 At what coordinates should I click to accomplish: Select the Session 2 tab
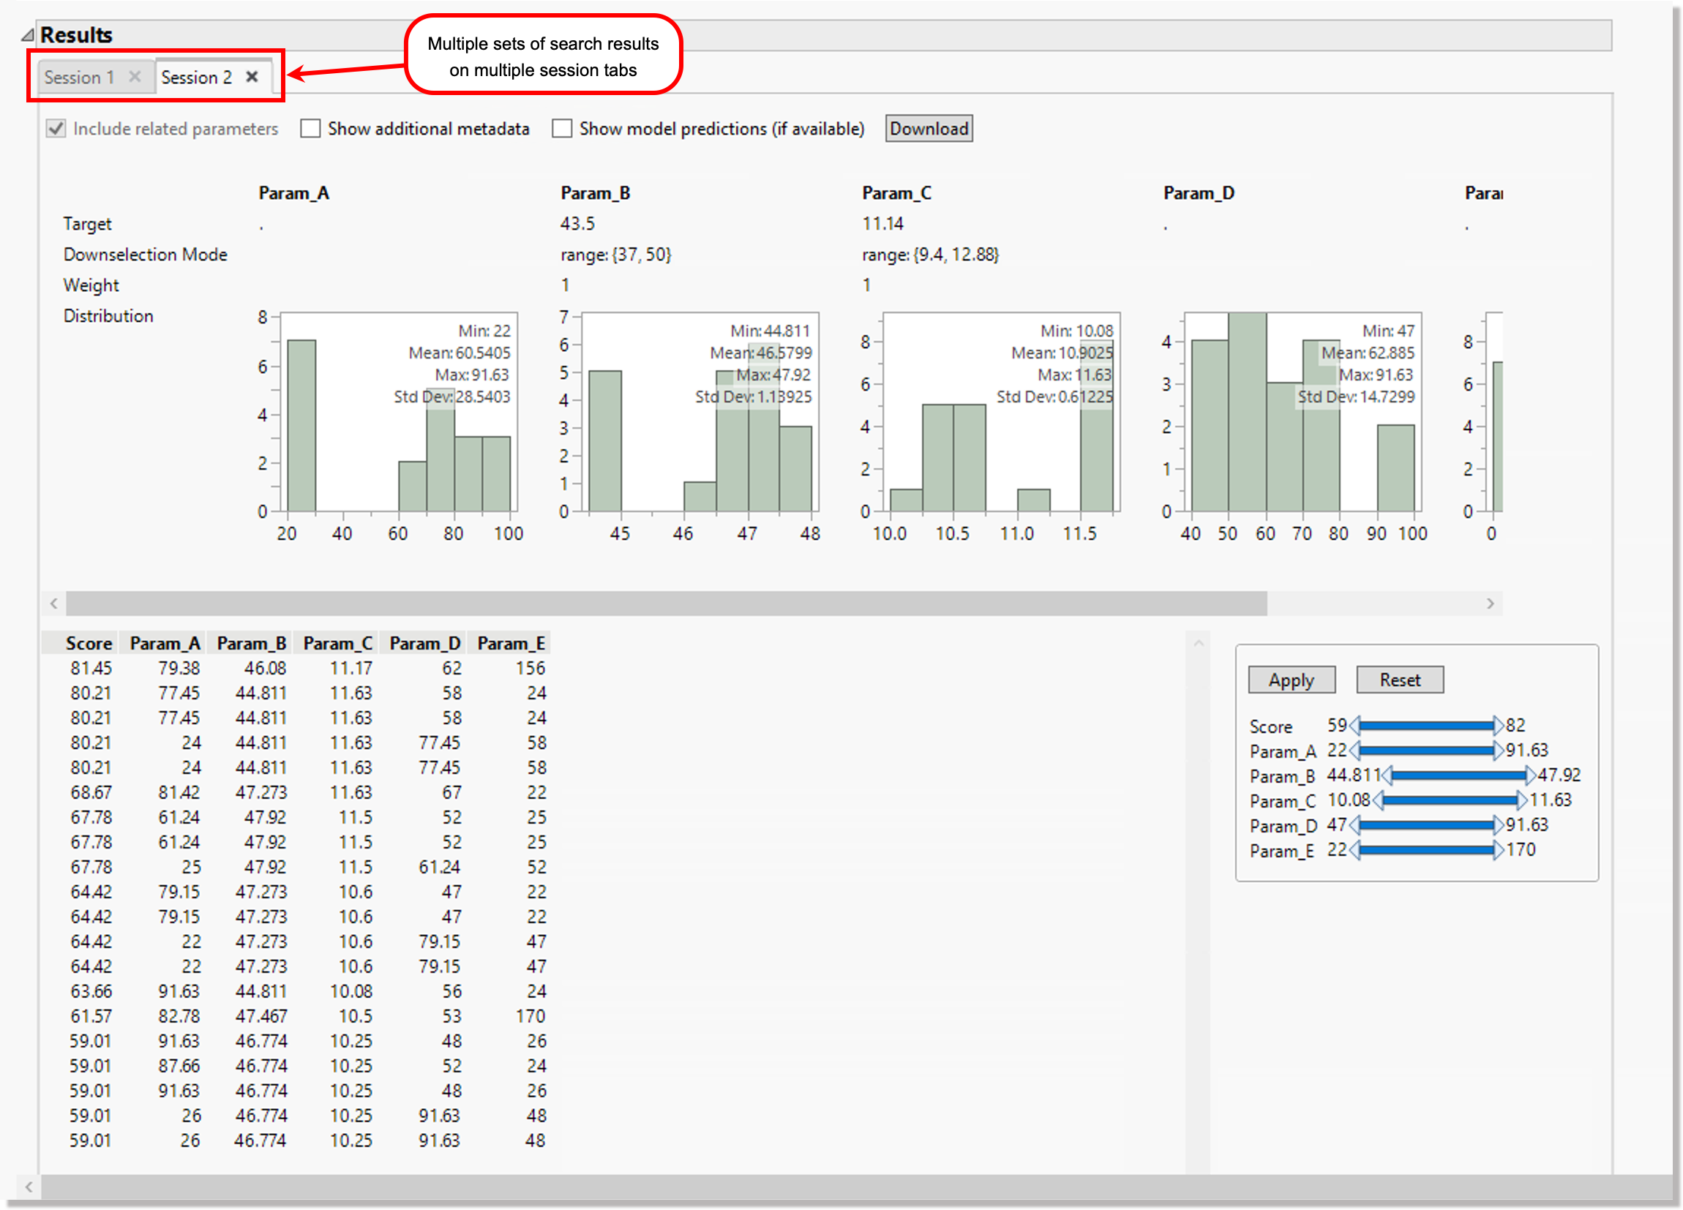coord(196,77)
